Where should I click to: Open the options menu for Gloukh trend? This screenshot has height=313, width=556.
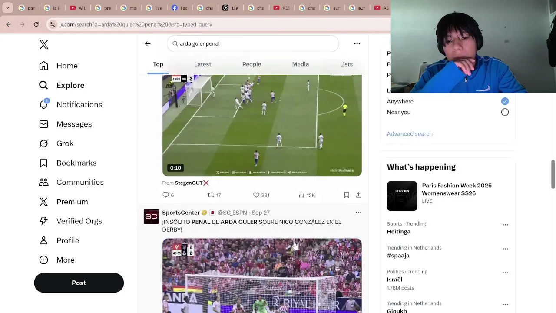505,305
